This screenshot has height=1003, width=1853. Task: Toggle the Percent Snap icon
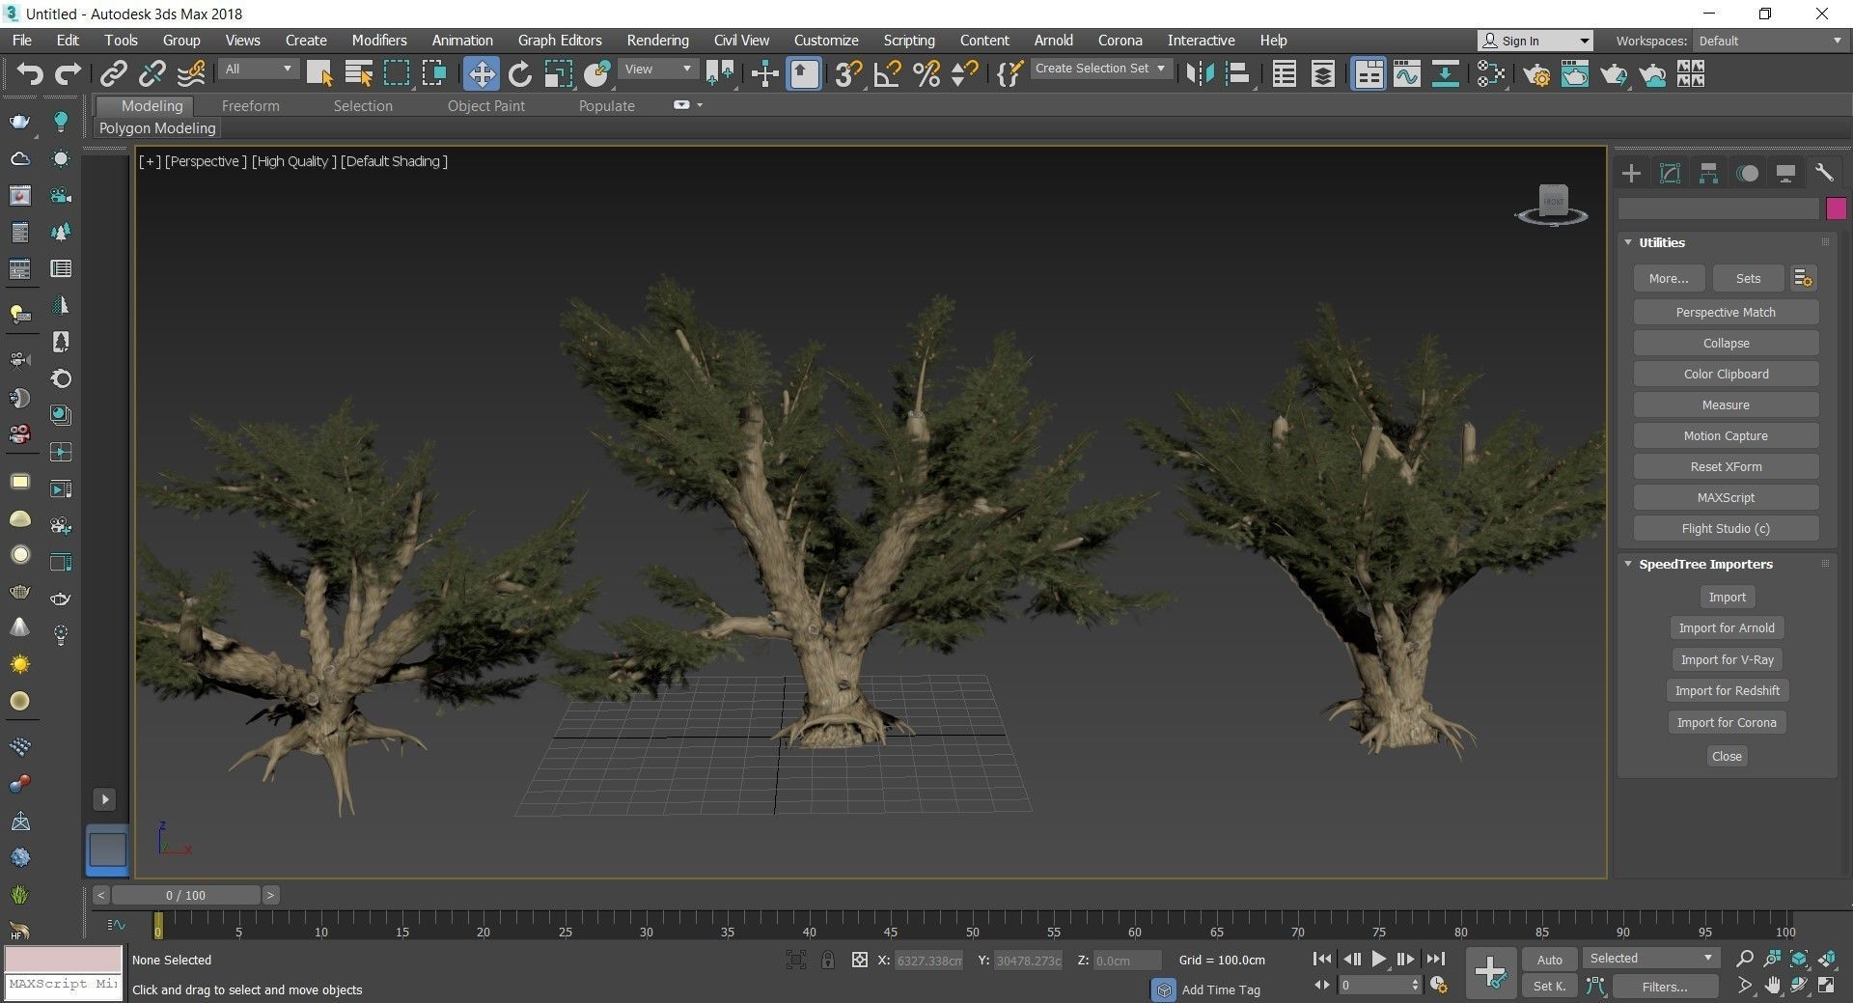[926, 74]
